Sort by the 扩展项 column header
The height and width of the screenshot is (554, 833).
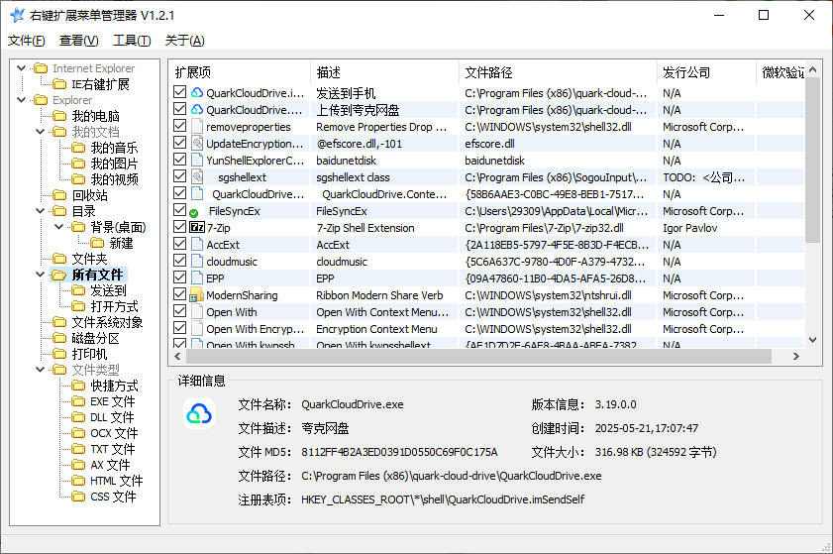(240, 72)
